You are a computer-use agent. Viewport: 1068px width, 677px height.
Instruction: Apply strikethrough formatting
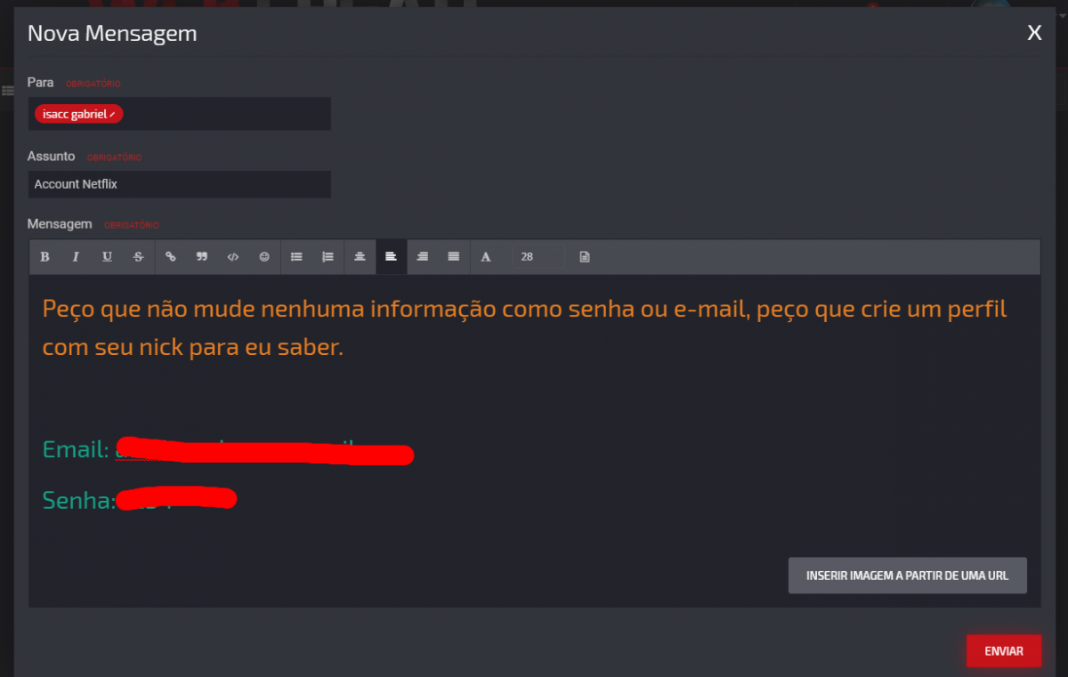139,256
